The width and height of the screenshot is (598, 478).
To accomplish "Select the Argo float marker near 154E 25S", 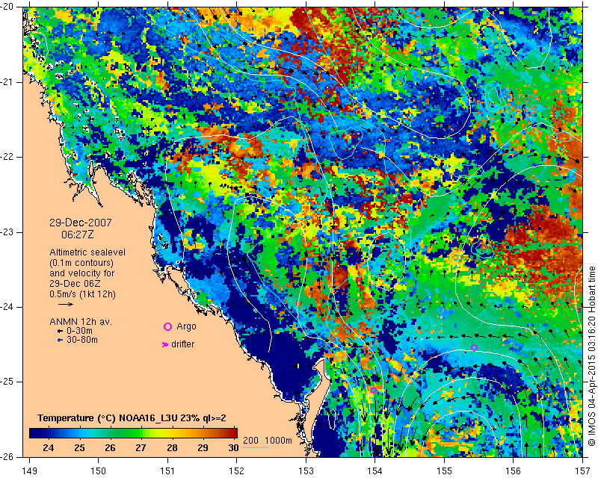I will pyautogui.click(x=373, y=390).
